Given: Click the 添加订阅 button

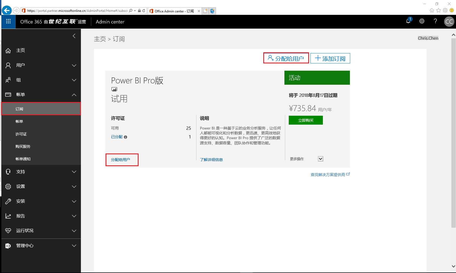Looking at the screenshot, I should tap(330, 59).
